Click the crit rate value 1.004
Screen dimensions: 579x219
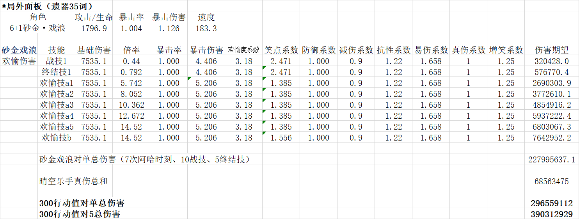pyautogui.click(x=131, y=28)
